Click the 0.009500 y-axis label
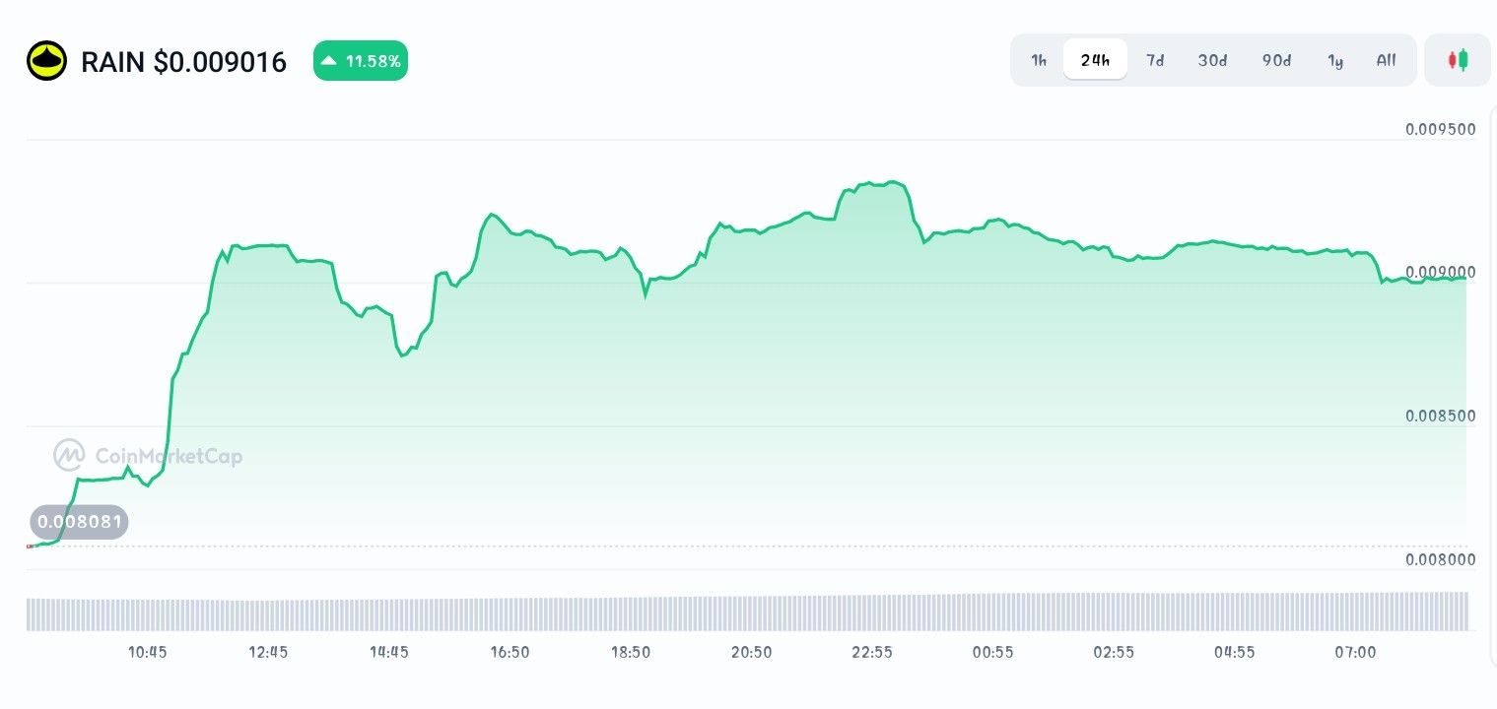The height and width of the screenshot is (709, 1497). coord(1441,129)
